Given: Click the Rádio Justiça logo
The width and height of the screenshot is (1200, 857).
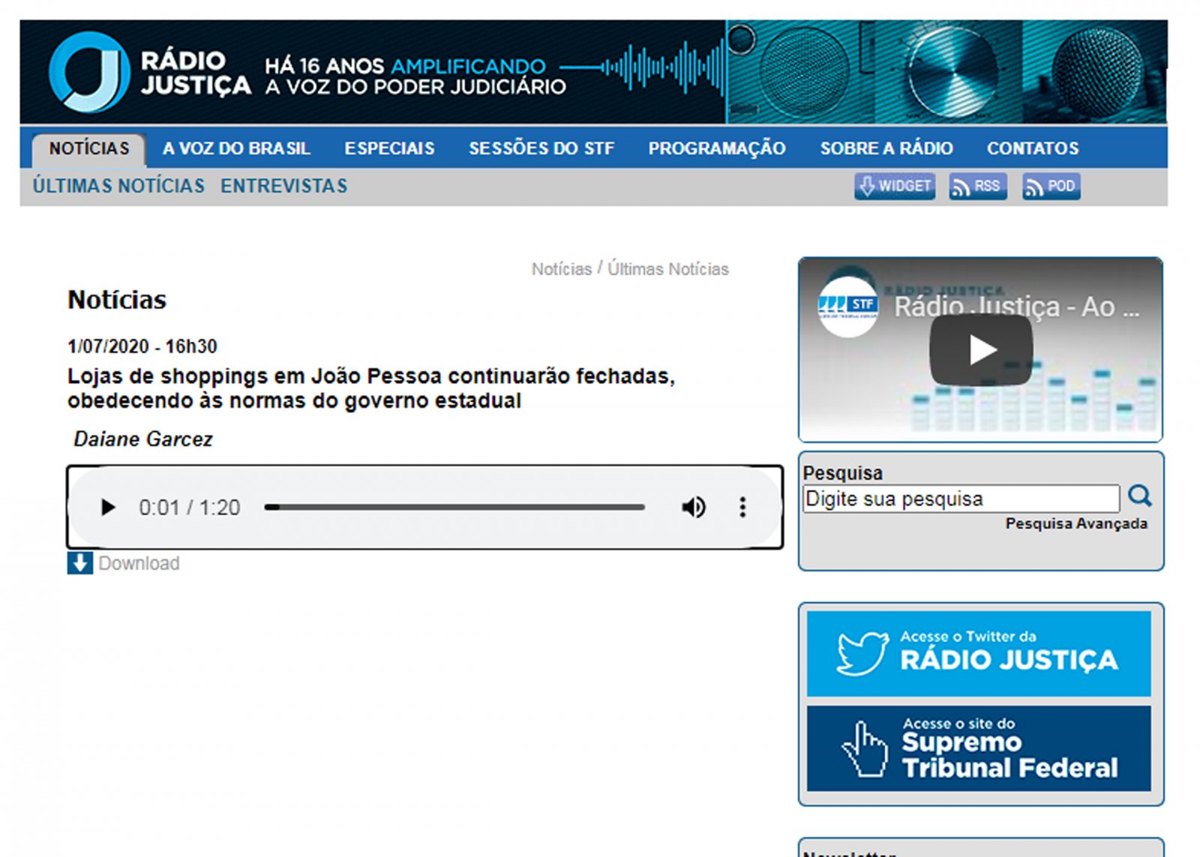Looking at the screenshot, I should click(x=150, y=73).
